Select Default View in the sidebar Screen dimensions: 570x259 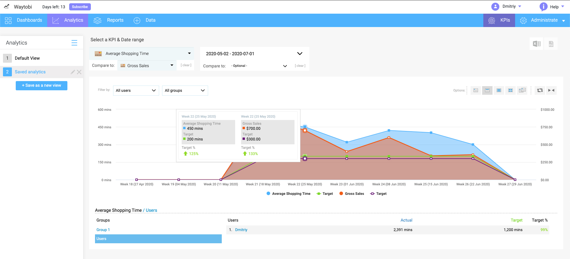[42, 58]
